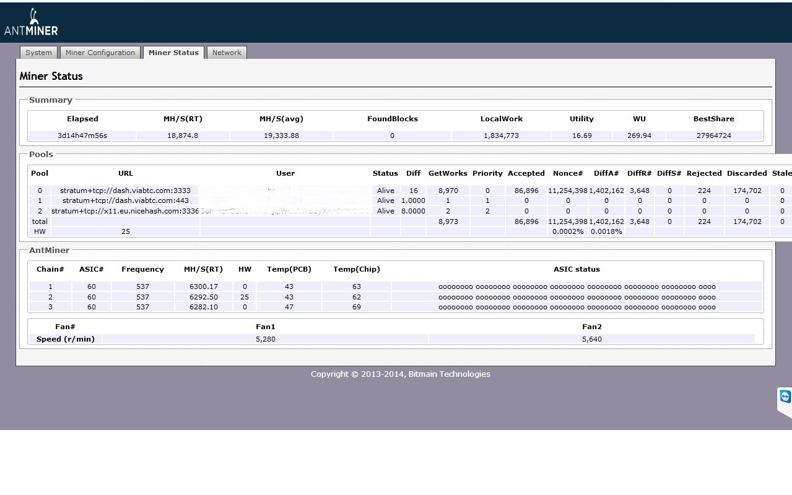Click Nonce# 11,254,398 in the total row

click(x=568, y=222)
